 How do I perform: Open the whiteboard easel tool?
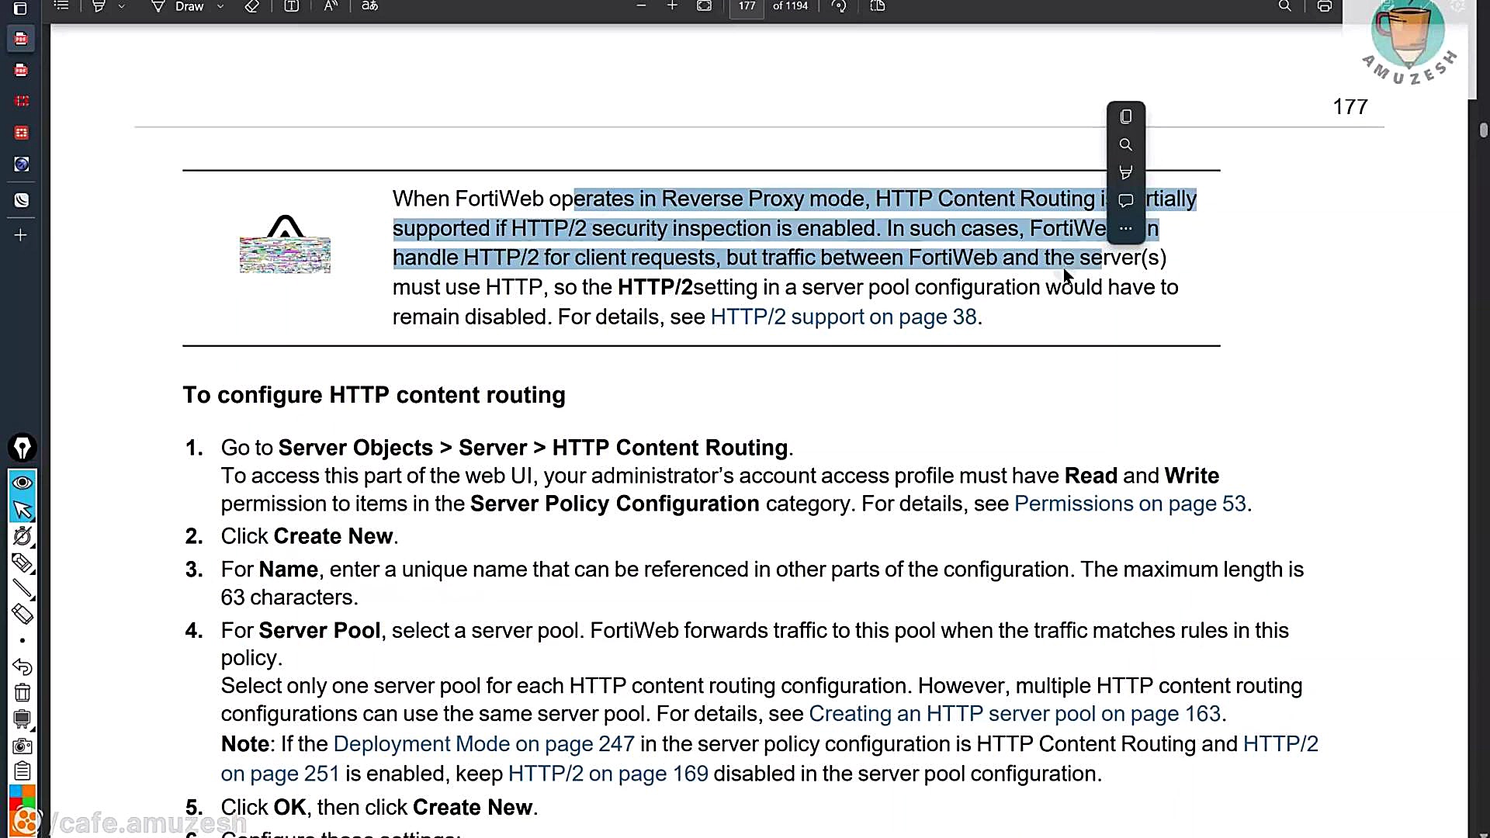pyautogui.click(x=23, y=720)
